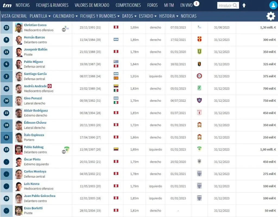Expand the Estadio dropdown

(147, 16)
